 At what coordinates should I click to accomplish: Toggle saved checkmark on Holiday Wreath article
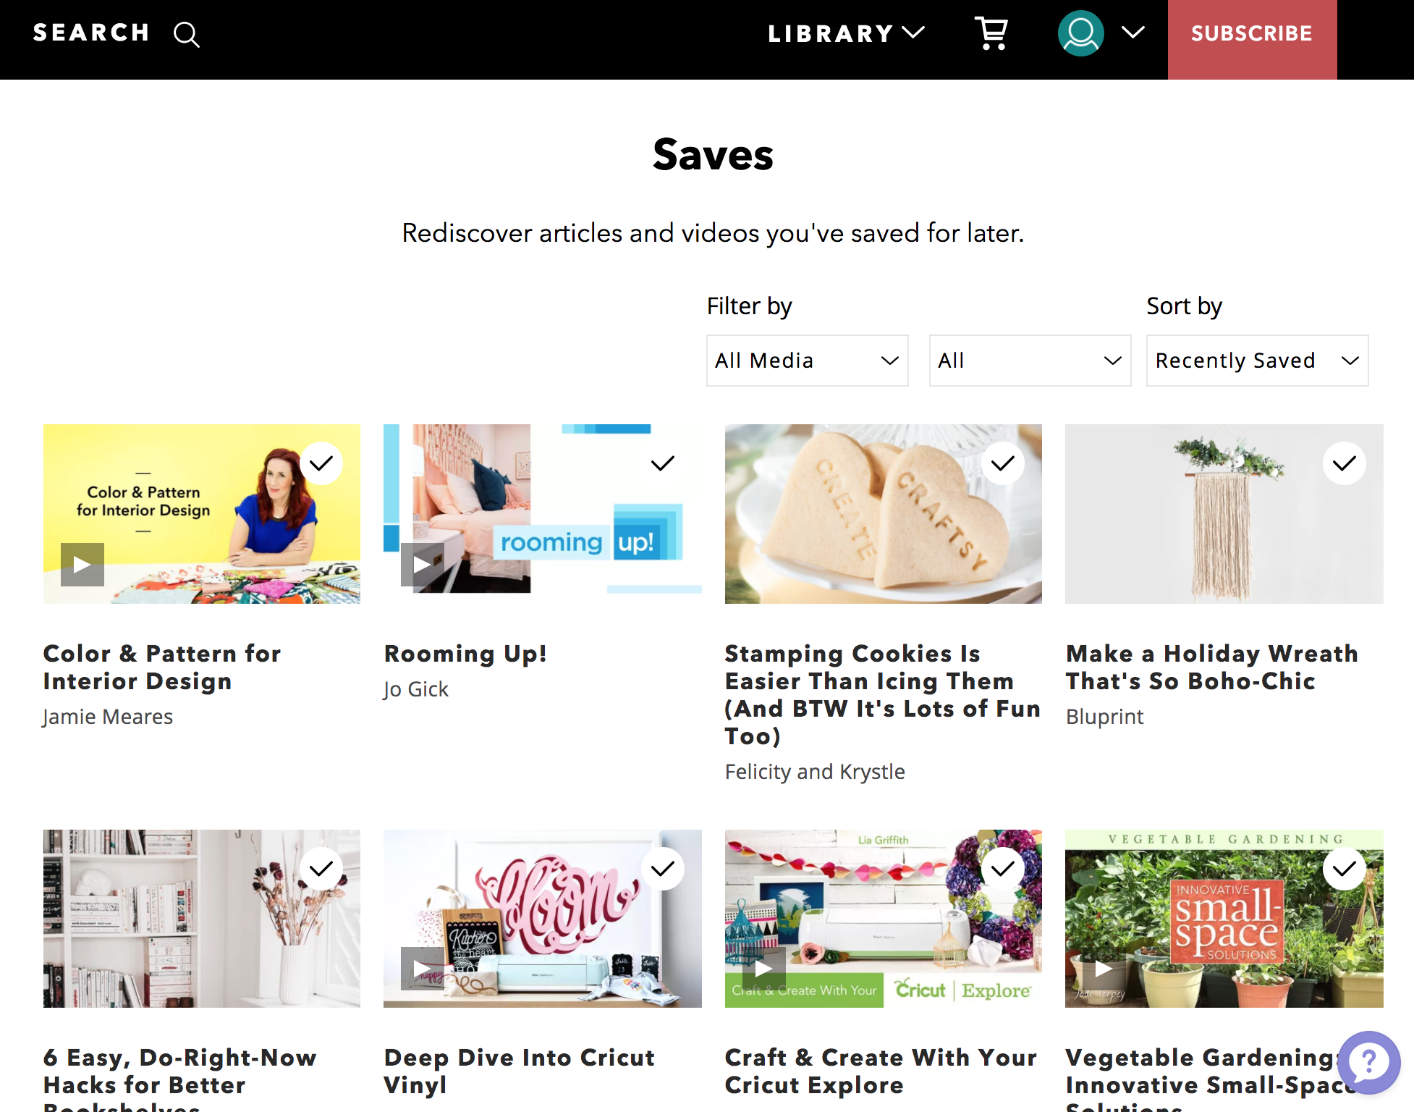point(1345,463)
